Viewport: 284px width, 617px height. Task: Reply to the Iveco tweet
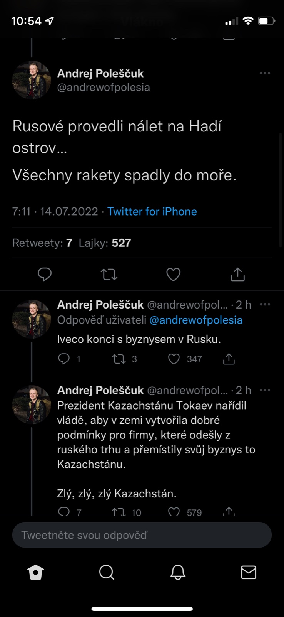[64, 359]
